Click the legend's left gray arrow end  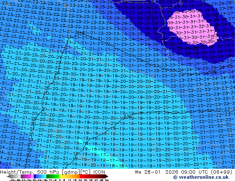tap(9, 177)
